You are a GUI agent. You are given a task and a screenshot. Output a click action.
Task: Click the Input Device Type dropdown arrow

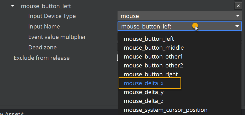point(237,16)
